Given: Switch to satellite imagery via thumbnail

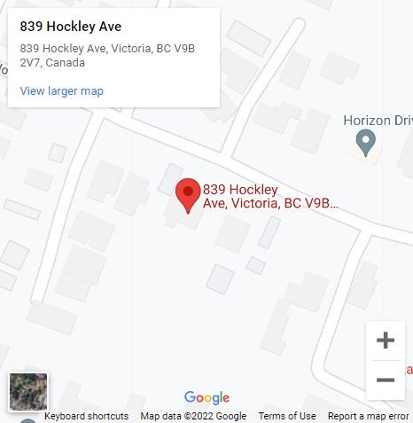Looking at the screenshot, I should pyautogui.click(x=28, y=392).
